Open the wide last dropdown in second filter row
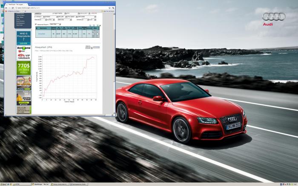The height and width of the screenshot is (186, 298). 87,17
